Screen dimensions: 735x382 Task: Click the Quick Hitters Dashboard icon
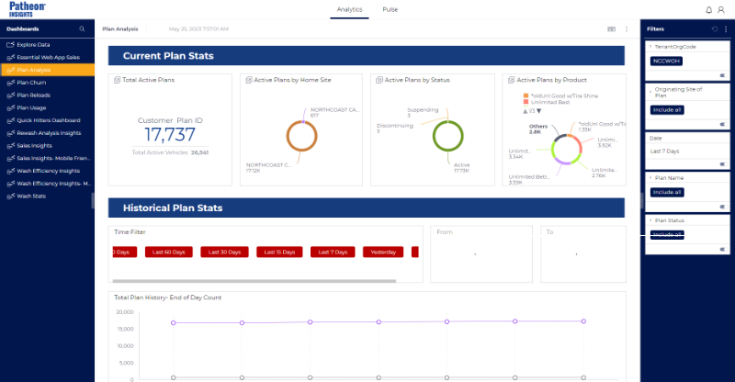pos(10,120)
